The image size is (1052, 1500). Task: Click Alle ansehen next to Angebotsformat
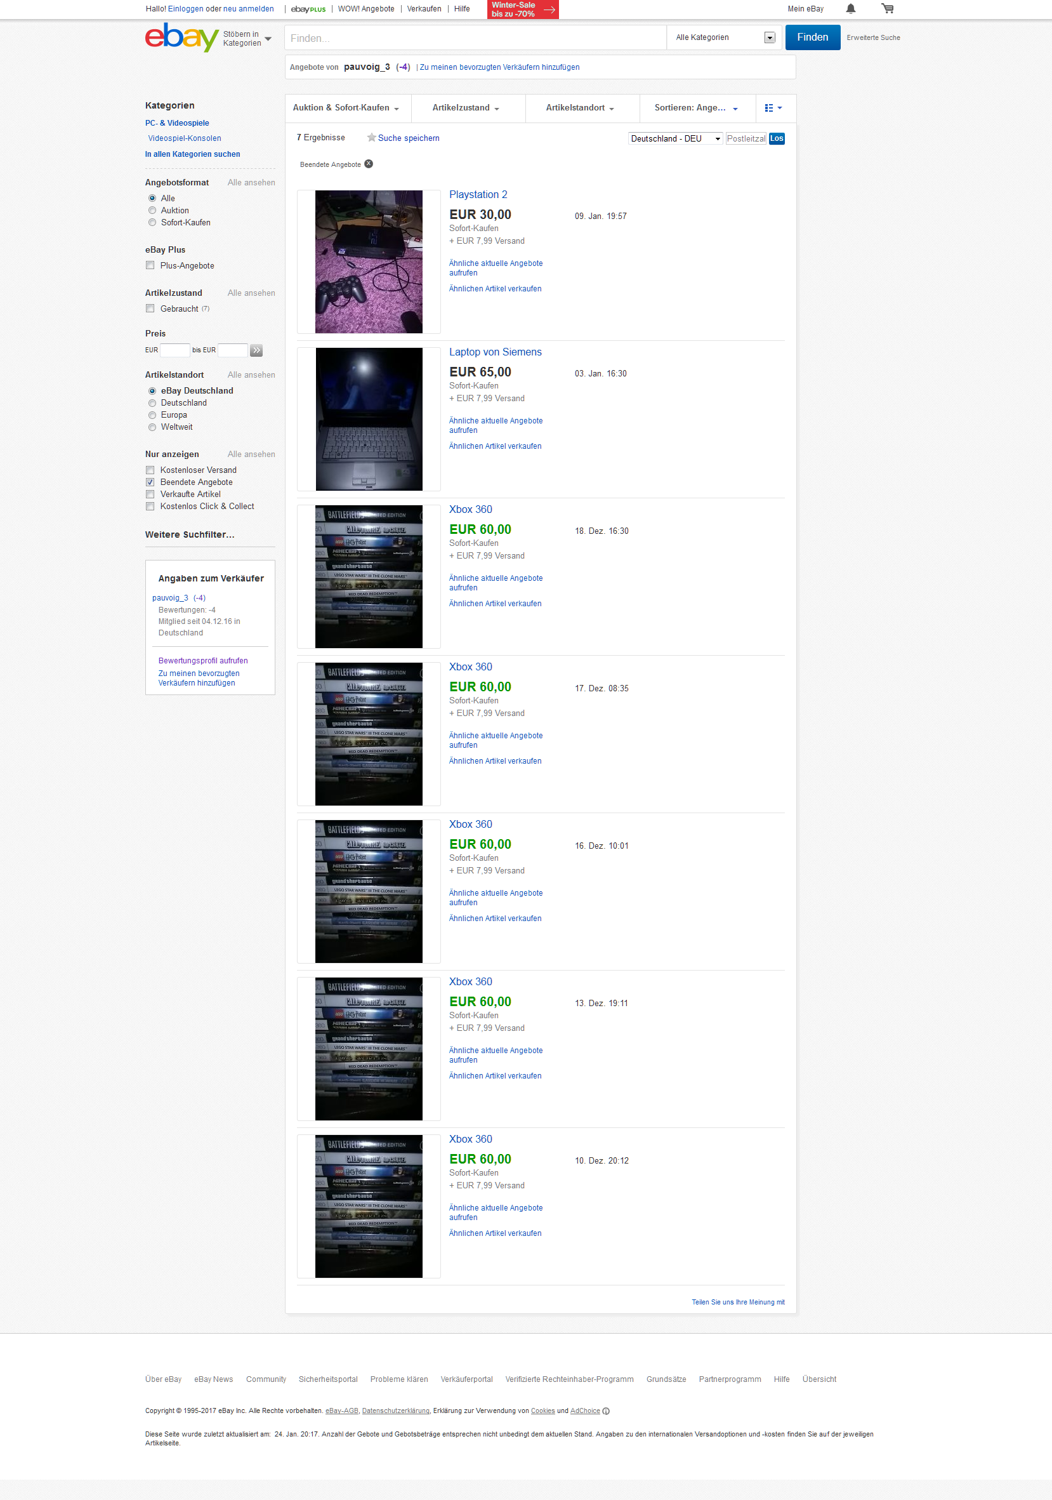251,183
